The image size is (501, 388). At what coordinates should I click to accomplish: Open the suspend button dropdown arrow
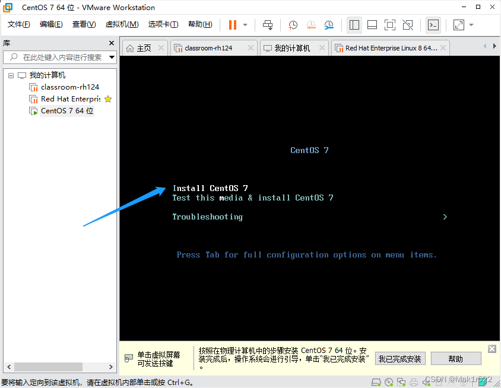pos(243,25)
